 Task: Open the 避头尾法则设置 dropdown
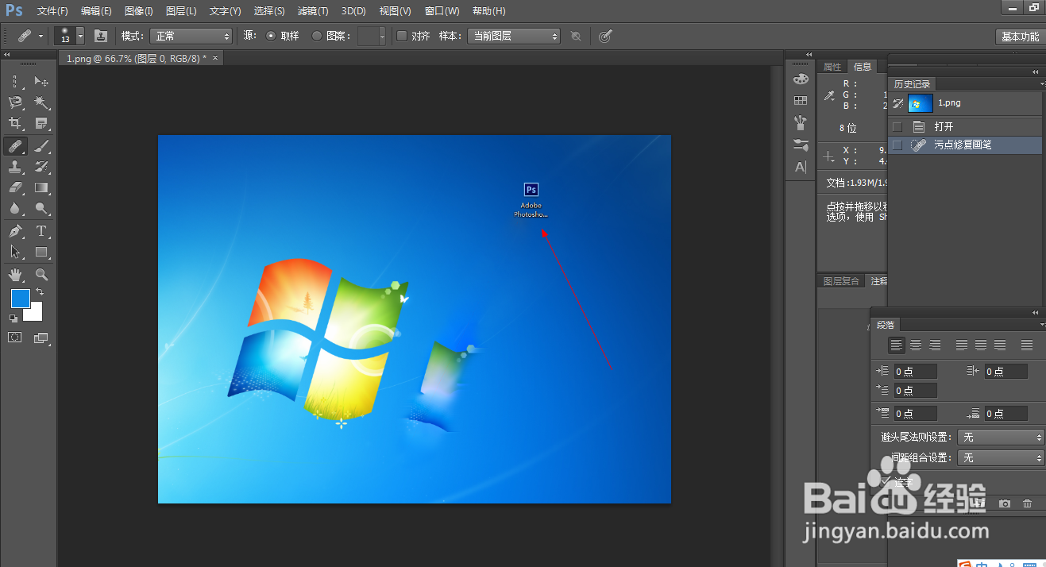tap(1001, 438)
